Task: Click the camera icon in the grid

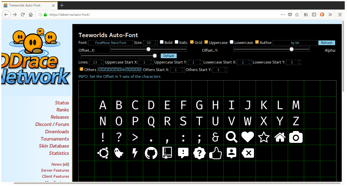Action: pyautogui.click(x=296, y=137)
